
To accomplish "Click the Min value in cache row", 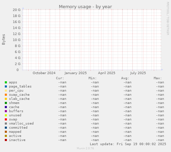I will [x=95, y=107].
